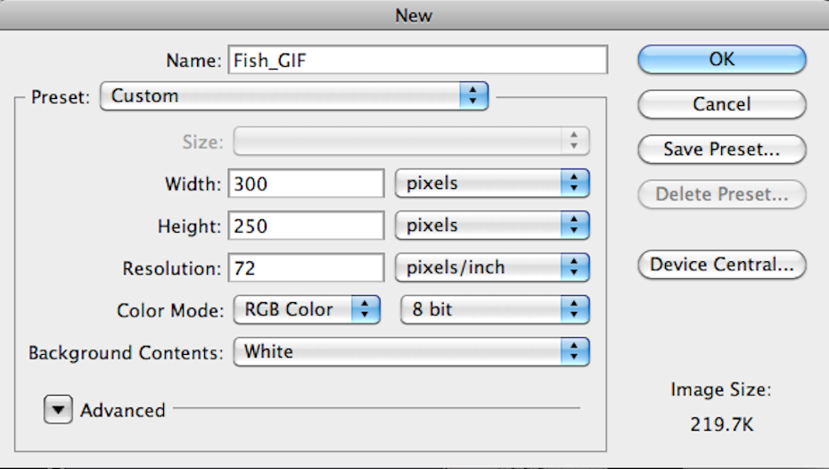The width and height of the screenshot is (829, 469).
Task: Click the Name field containing Fish_GIF
Action: point(417,60)
